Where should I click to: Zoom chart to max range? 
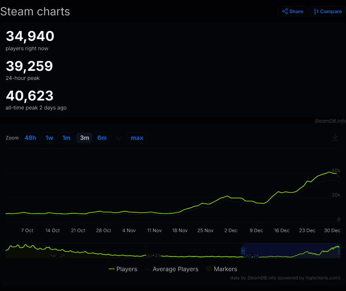[x=137, y=138]
